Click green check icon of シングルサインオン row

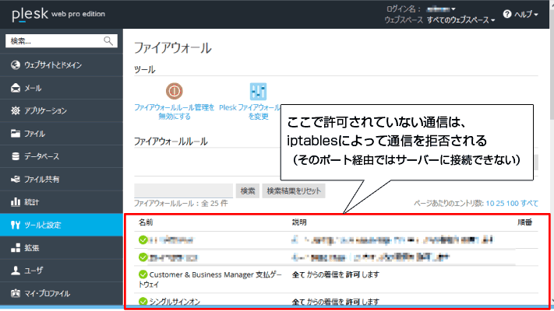[143, 302]
